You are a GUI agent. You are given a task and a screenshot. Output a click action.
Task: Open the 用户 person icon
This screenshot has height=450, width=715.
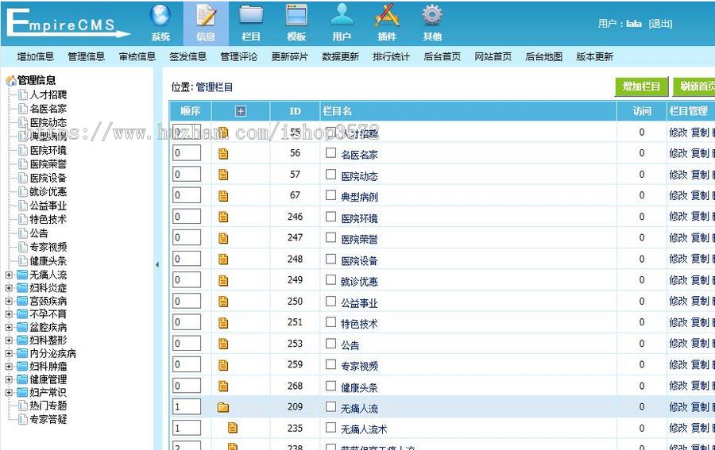[x=342, y=15]
